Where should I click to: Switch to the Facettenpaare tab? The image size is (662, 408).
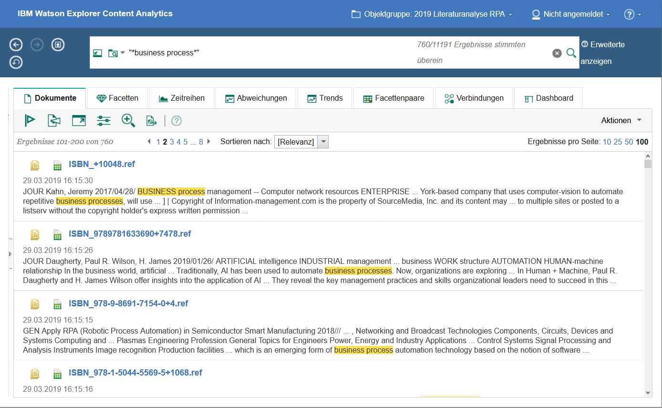point(393,98)
